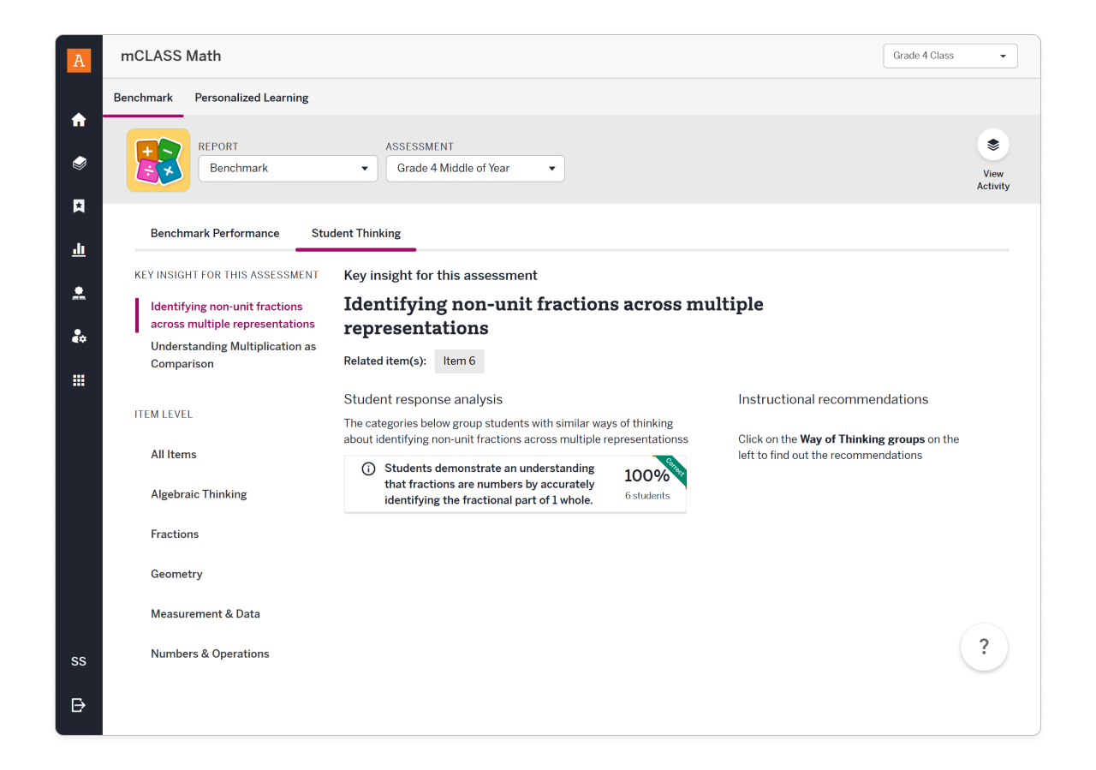Click the log out icon

pos(79,705)
